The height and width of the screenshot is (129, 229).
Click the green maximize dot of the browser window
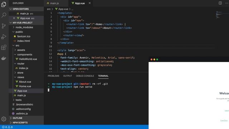pos(157,59)
